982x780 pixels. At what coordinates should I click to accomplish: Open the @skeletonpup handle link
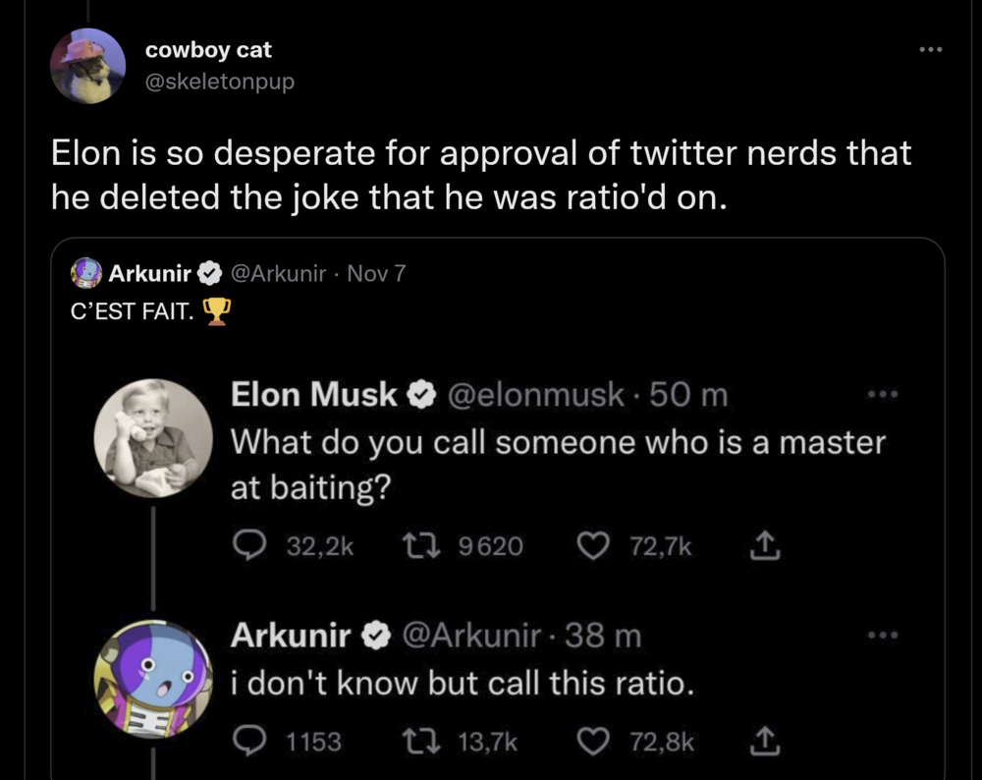click(x=219, y=82)
